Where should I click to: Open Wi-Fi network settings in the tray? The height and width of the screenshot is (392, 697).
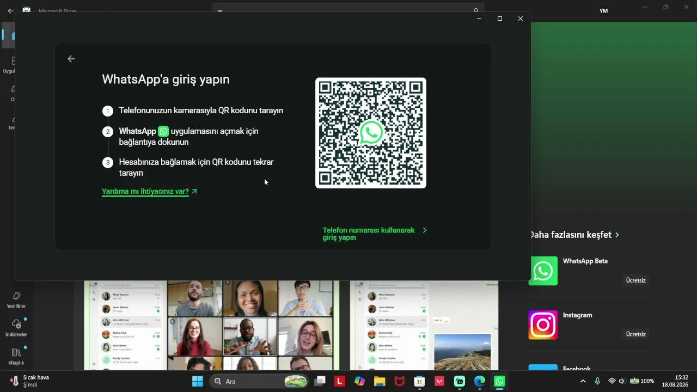[x=612, y=381]
